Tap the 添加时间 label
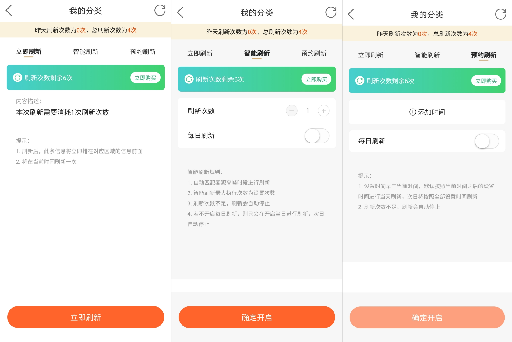 [x=432, y=112]
